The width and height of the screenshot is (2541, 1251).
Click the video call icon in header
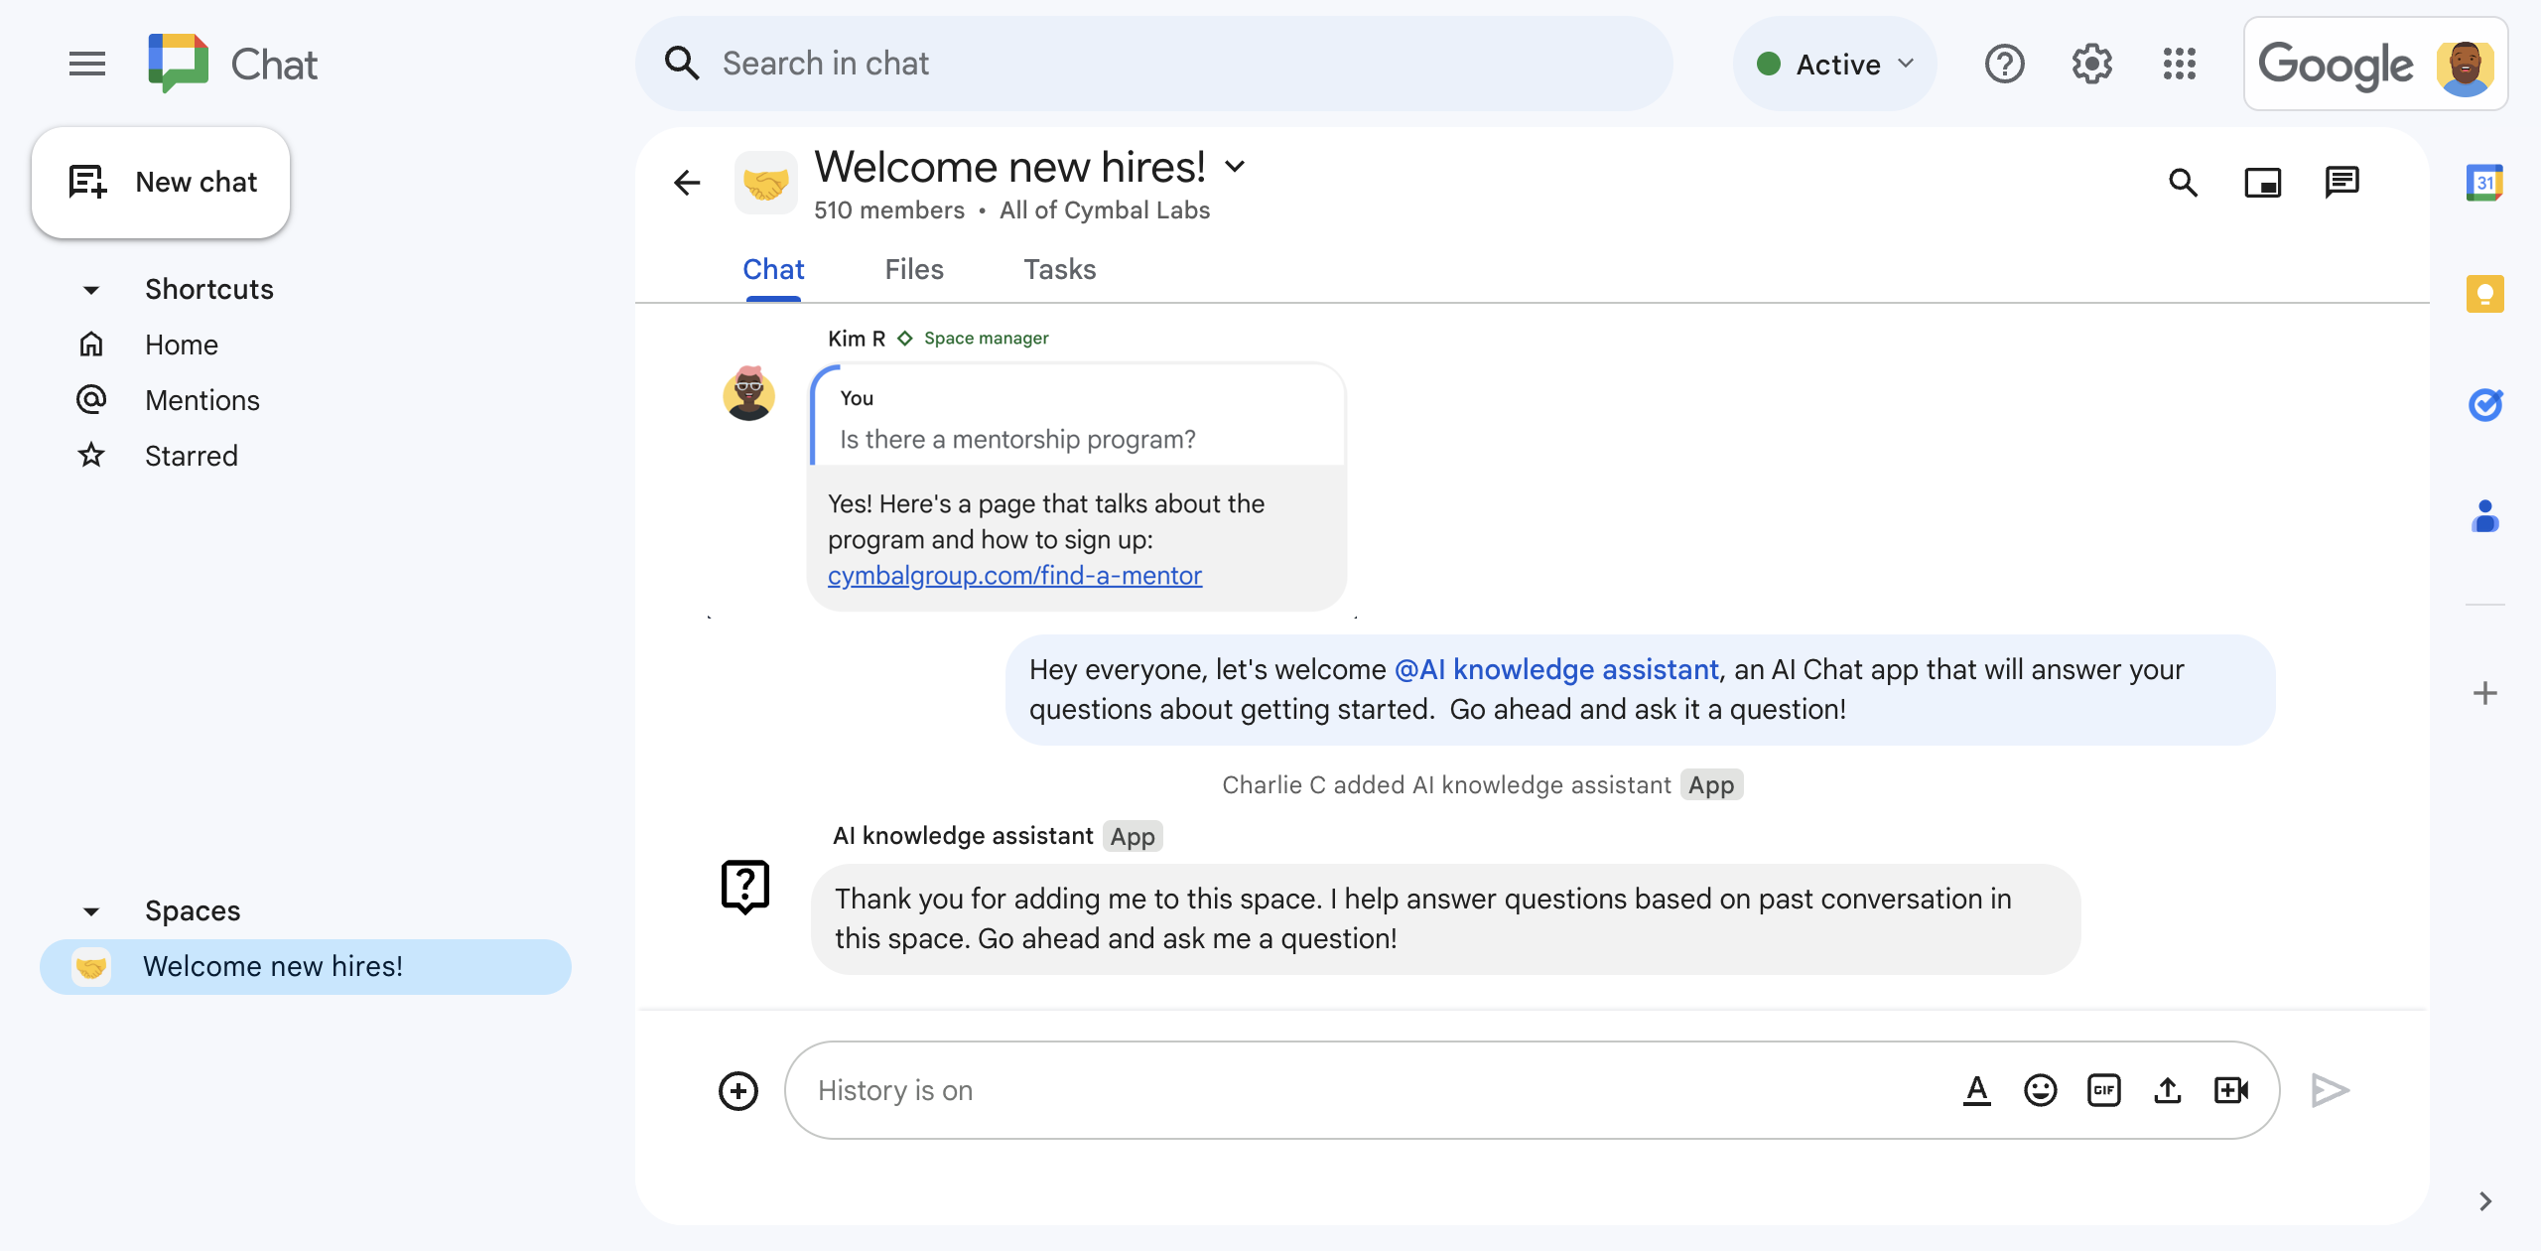tap(2265, 180)
